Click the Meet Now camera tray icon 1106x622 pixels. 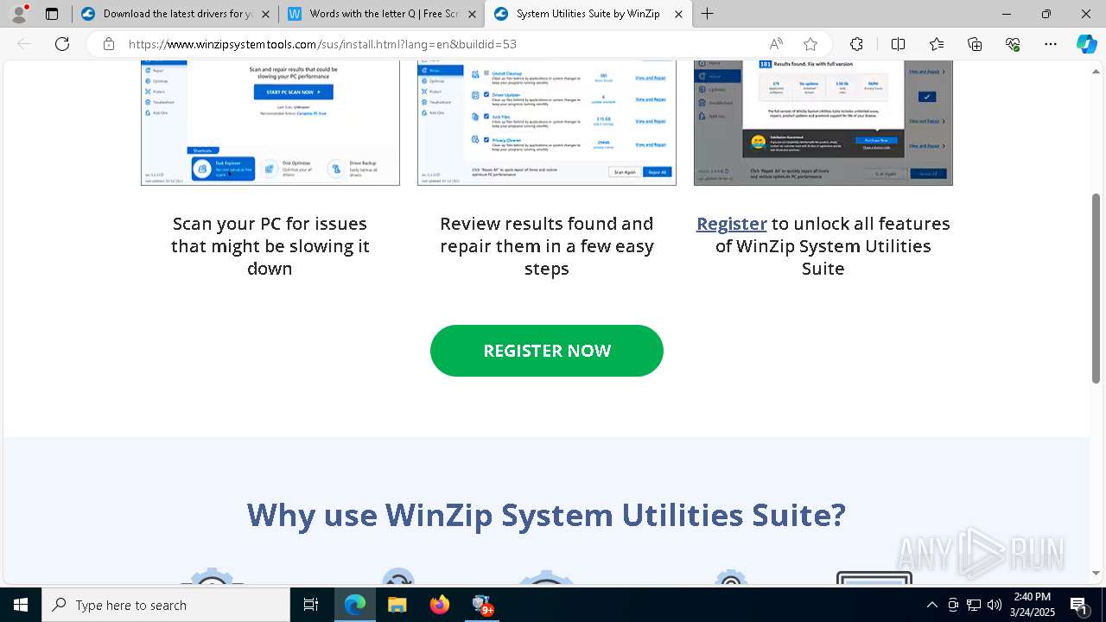[953, 605]
